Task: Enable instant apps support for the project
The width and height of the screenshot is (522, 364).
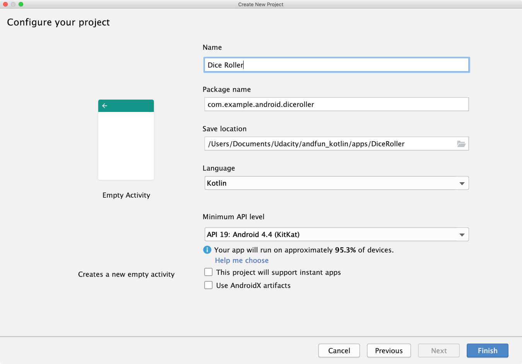Action: 208,272
